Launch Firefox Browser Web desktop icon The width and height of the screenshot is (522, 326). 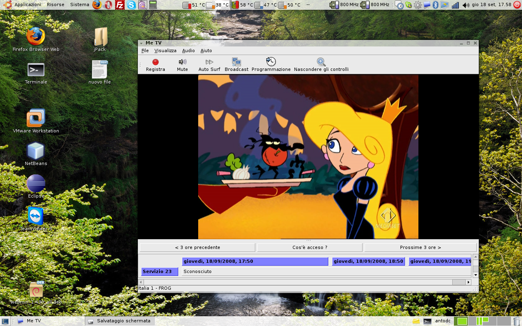36,37
